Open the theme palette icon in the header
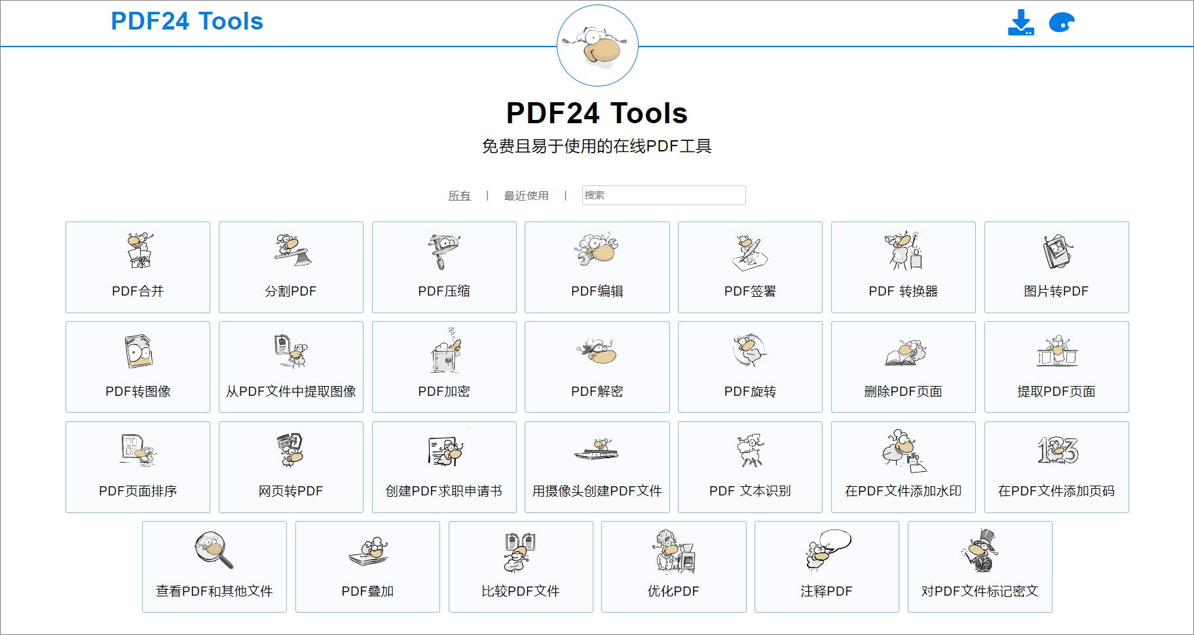The height and width of the screenshot is (635, 1194). (1063, 22)
